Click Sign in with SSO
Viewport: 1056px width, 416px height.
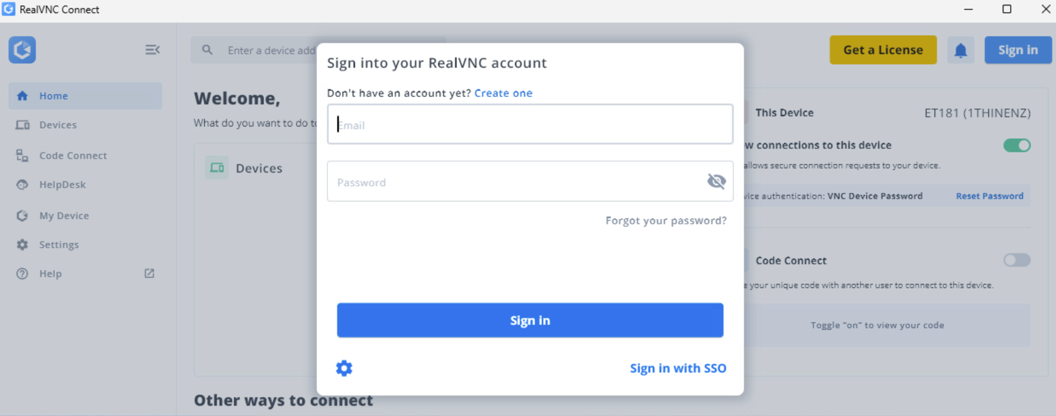678,368
